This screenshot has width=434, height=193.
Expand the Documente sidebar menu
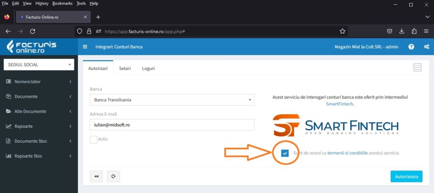pos(39,96)
